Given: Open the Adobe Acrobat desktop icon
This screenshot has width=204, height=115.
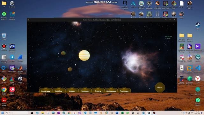Looking at the screenshot, I should 4,102.
